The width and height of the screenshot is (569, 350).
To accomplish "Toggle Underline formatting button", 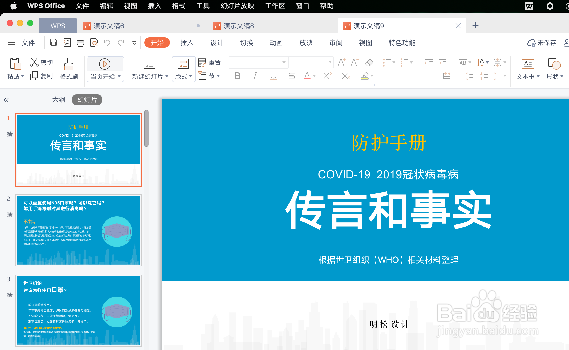I will coord(273,76).
